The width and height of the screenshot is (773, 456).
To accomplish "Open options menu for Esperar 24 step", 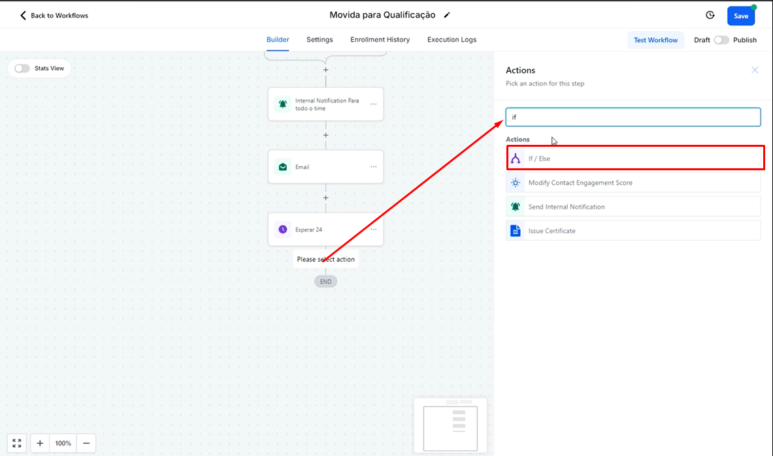I will pyautogui.click(x=374, y=230).
